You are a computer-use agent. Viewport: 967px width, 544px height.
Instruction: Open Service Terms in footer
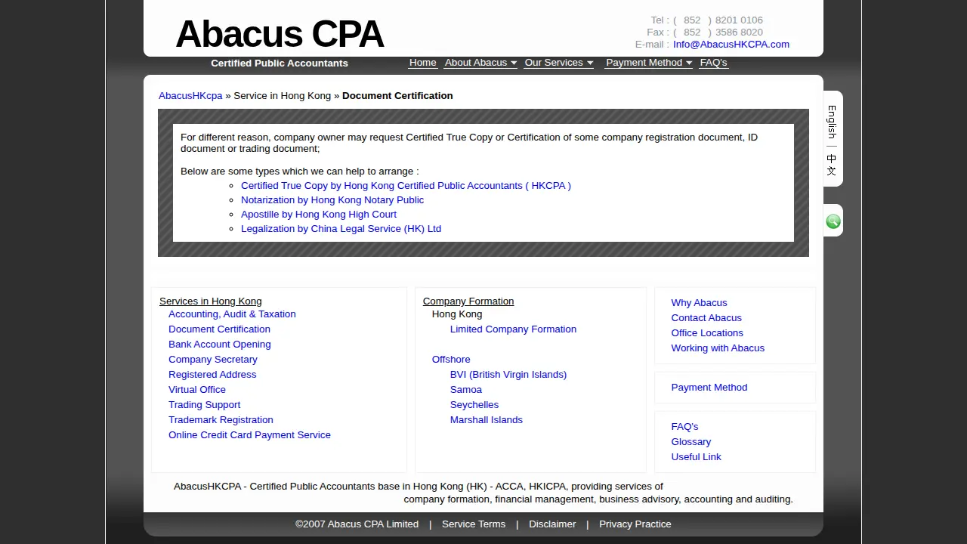[474, 524]
